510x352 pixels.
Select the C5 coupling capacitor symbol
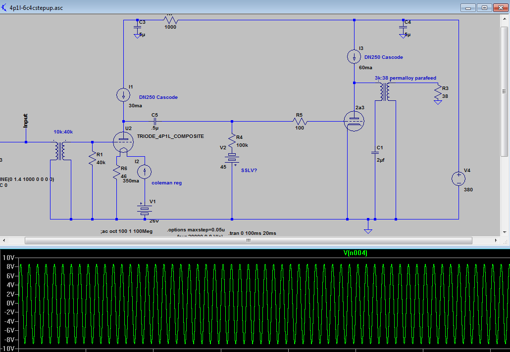(155, 122)
